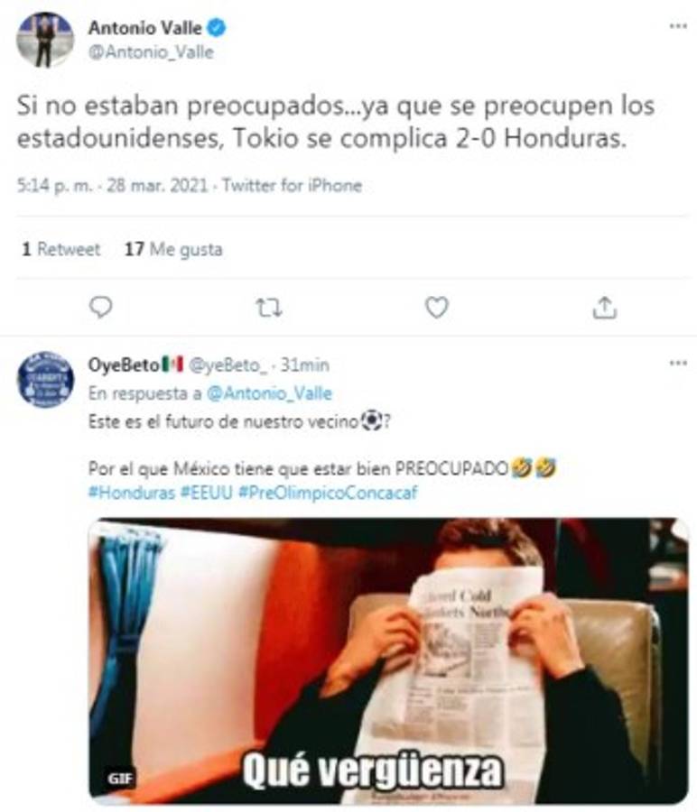Viewport: 697px width, 812px height.
Task: Click the share upload icon
Action: point(605,307)
